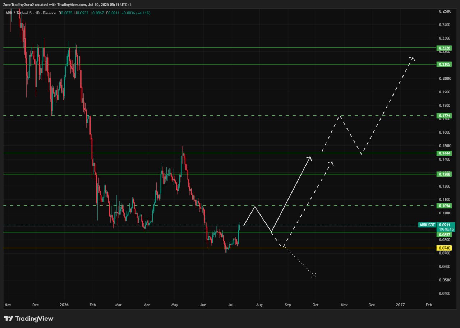Image resolution: width=460 pixels, height=328 pixels.
Task: Click the yellow 0.0740 support label
Action: [444, 248]
